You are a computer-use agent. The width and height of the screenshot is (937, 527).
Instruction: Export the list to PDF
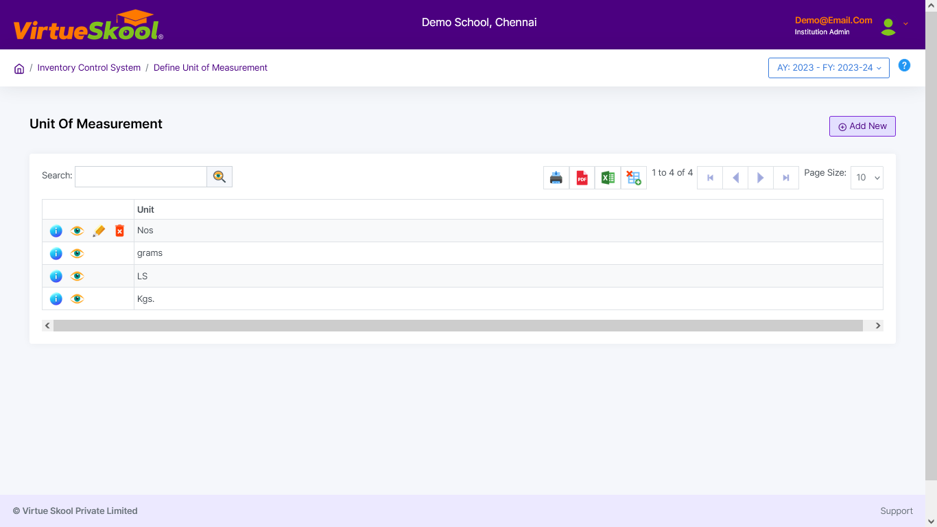coord(582,178)
